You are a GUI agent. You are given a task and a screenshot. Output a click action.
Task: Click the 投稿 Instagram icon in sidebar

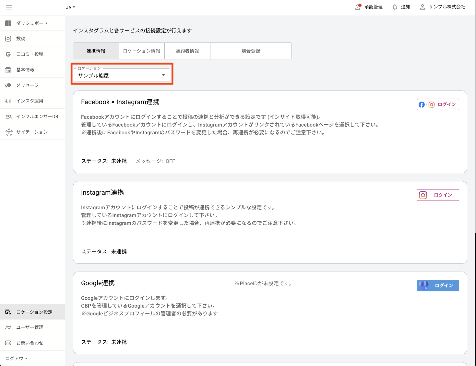[8, 39]
